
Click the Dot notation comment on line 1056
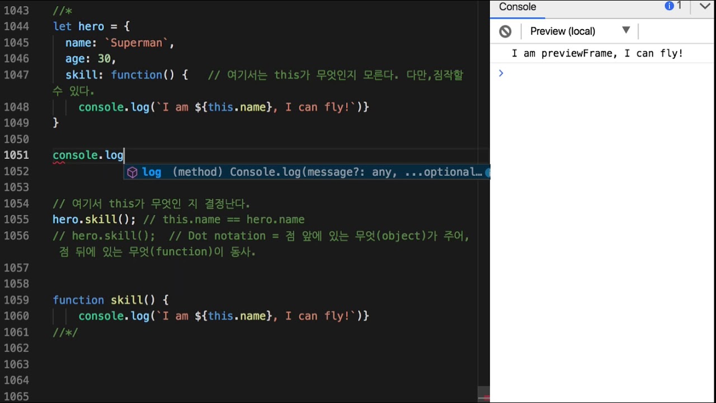pyautogui.click(x=261, y=243)
